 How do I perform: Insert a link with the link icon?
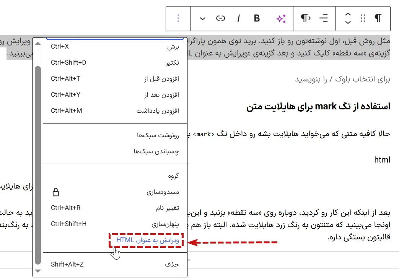[x=220, y=18]
